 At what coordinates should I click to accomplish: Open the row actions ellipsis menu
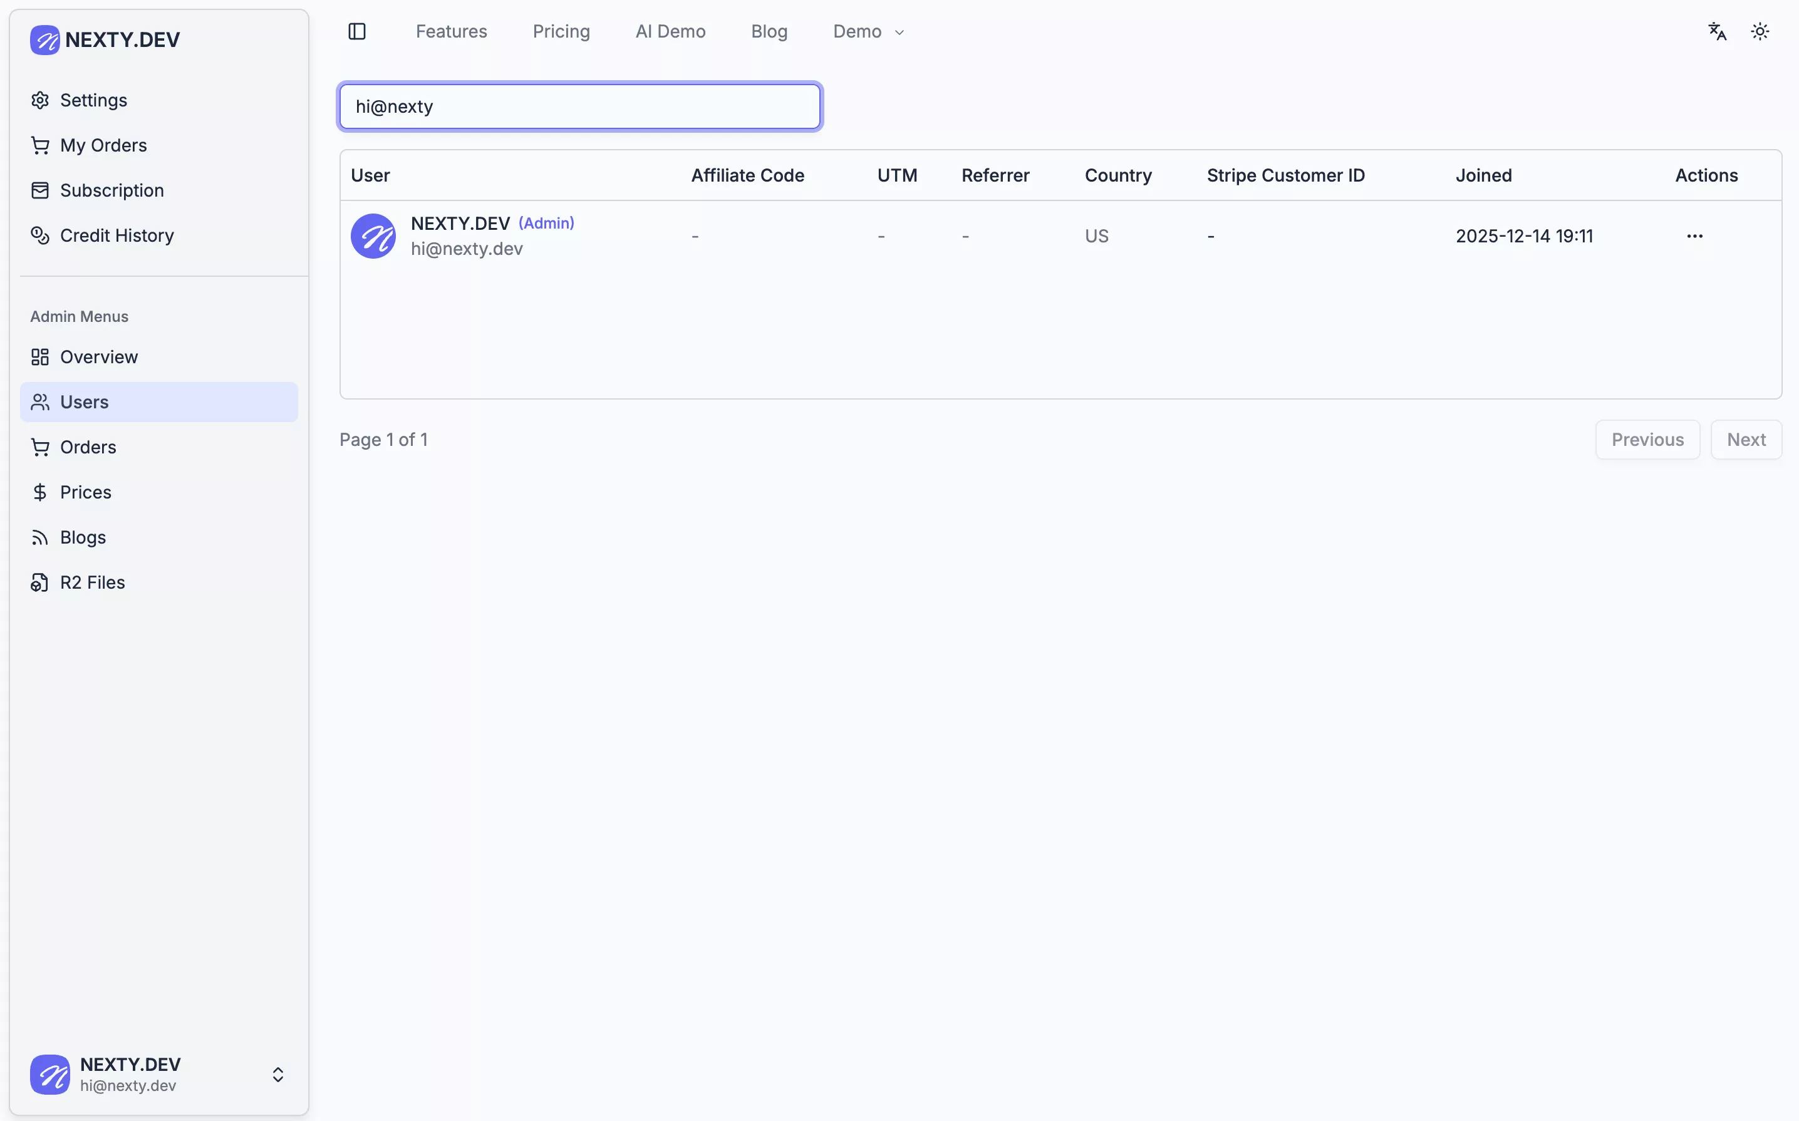click(1694, 235)
